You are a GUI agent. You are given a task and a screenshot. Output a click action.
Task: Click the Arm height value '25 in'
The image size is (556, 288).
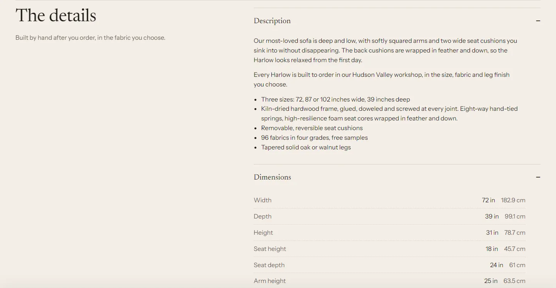491,281
